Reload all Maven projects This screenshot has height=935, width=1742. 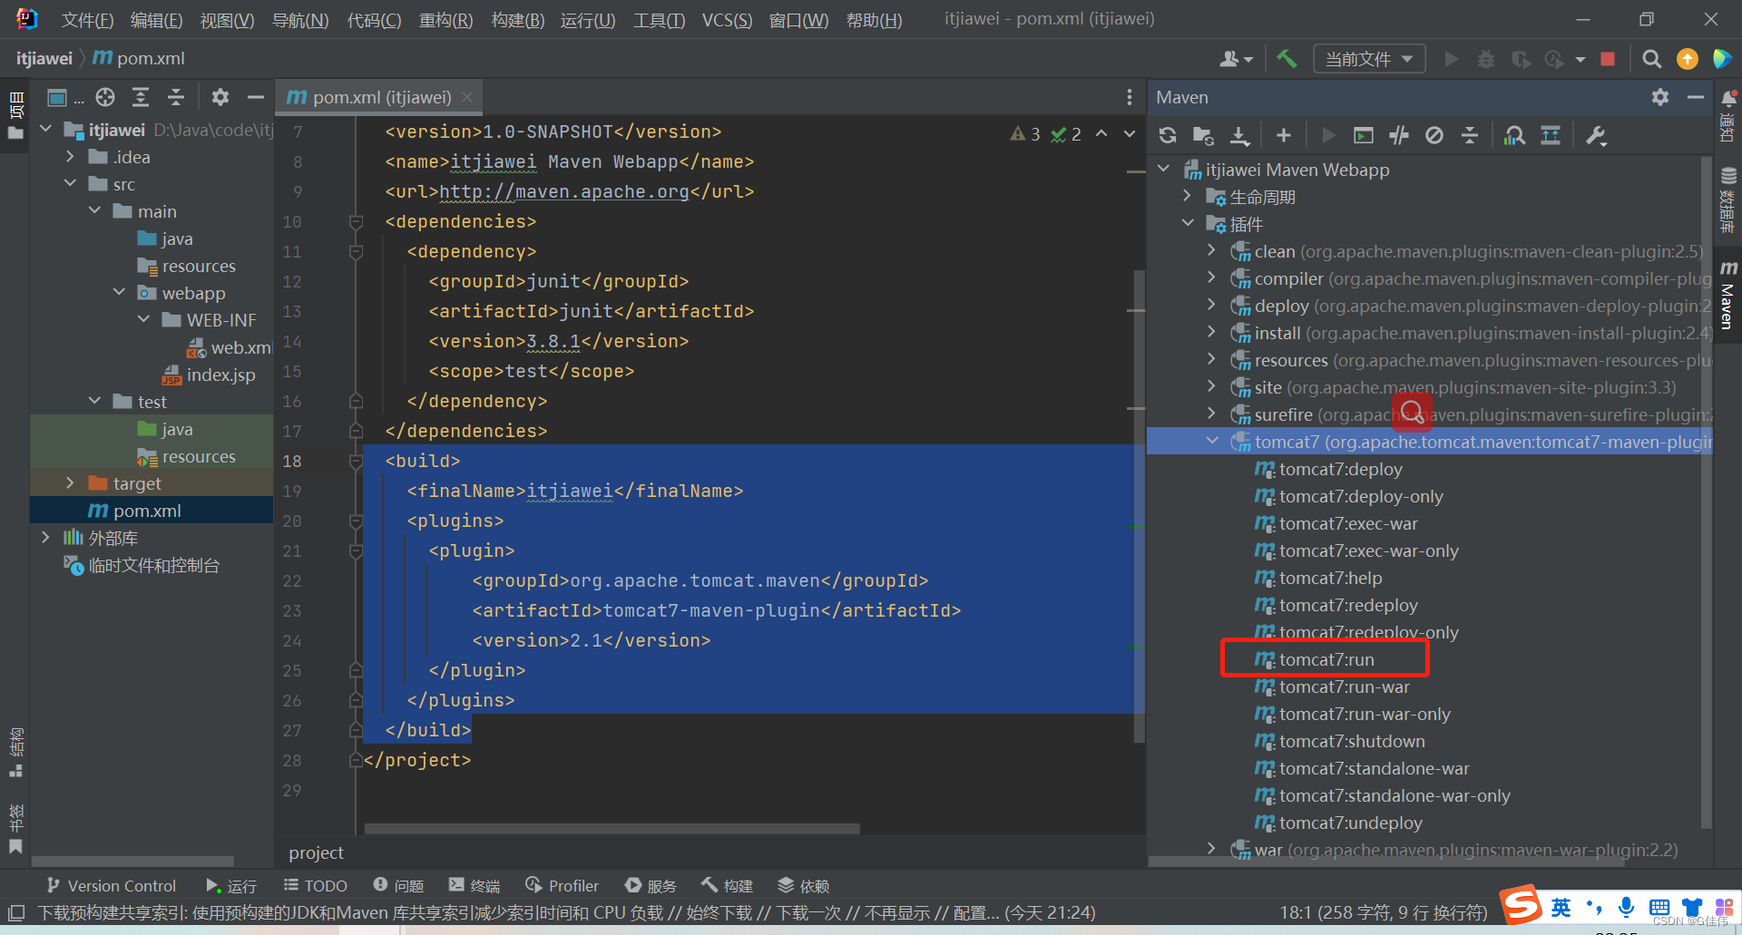(x=1168, y=135)
